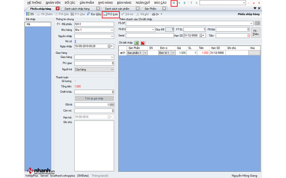Image resolution: width=286 pixels, height=178 pixels.
Task: Open the DS list view
Action: tap(30, 14)
